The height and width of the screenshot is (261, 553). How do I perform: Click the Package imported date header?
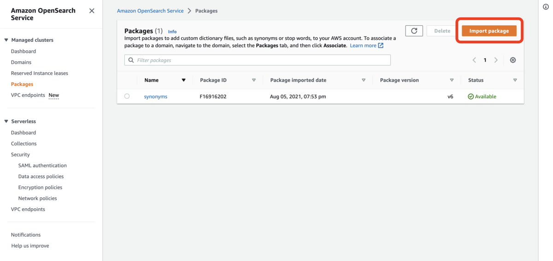298,80
